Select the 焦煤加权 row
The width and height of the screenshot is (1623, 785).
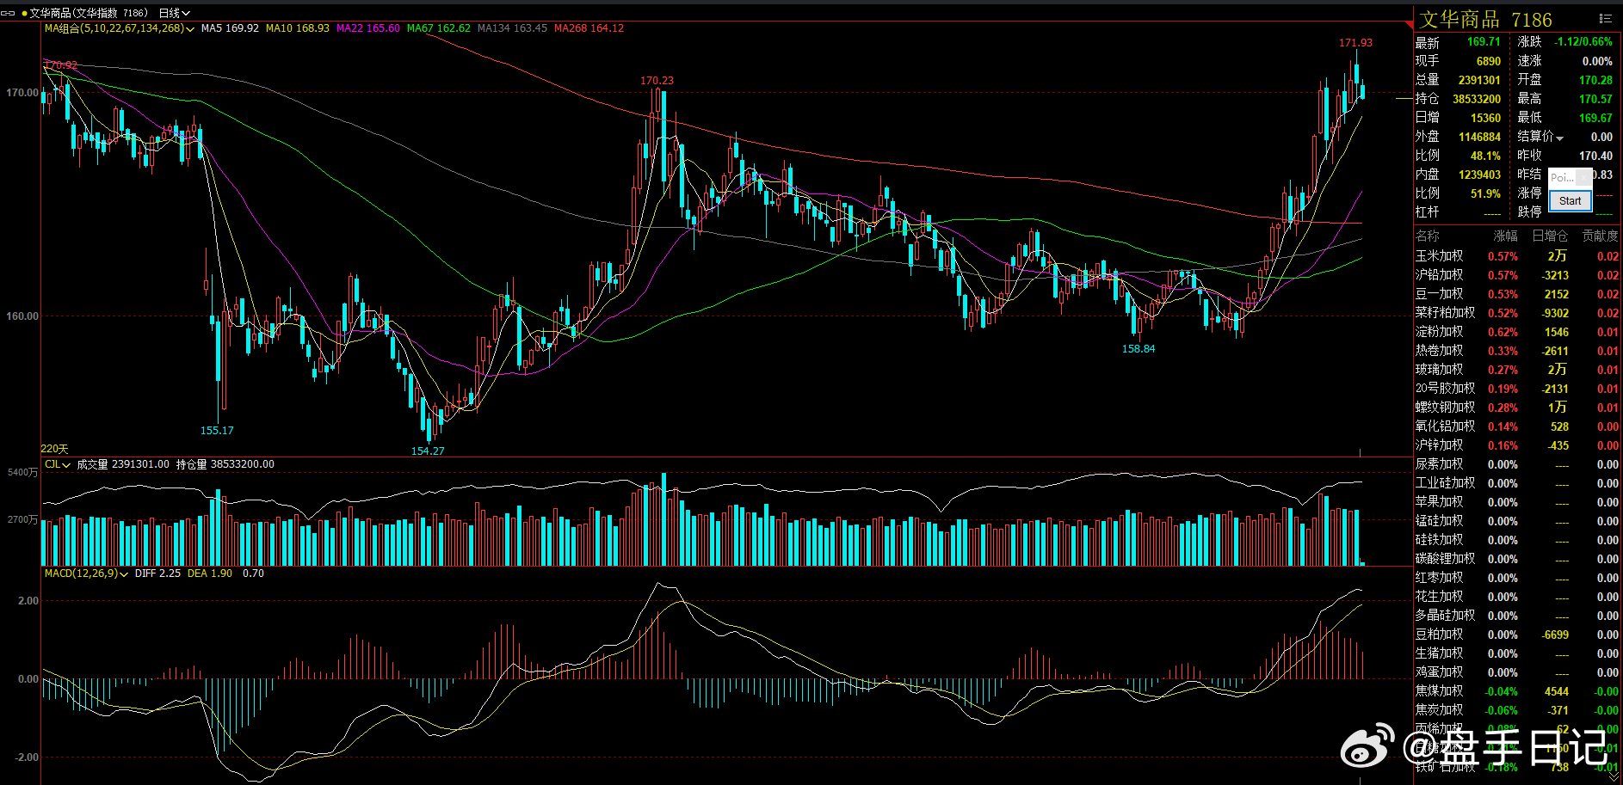tap(1518, 691)
